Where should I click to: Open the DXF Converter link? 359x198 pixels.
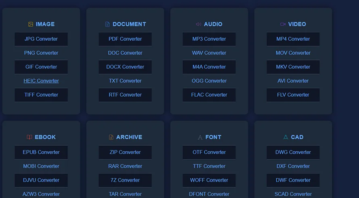(x=293, y=166)
